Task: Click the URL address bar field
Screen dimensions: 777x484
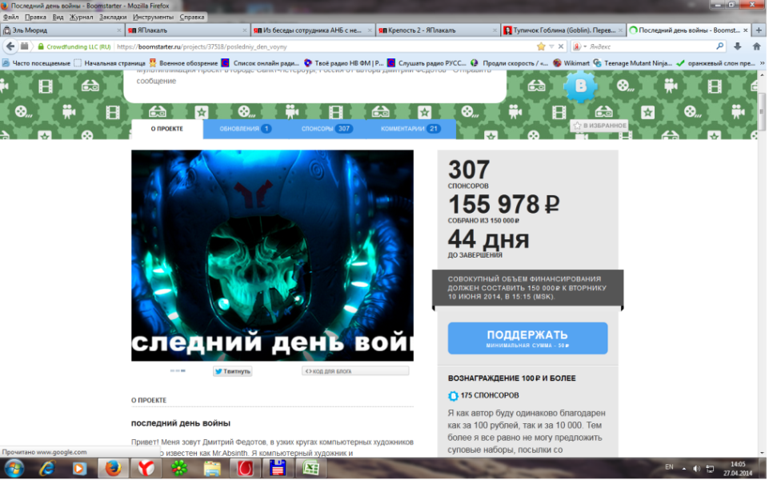Action: (x=325, y=46)
